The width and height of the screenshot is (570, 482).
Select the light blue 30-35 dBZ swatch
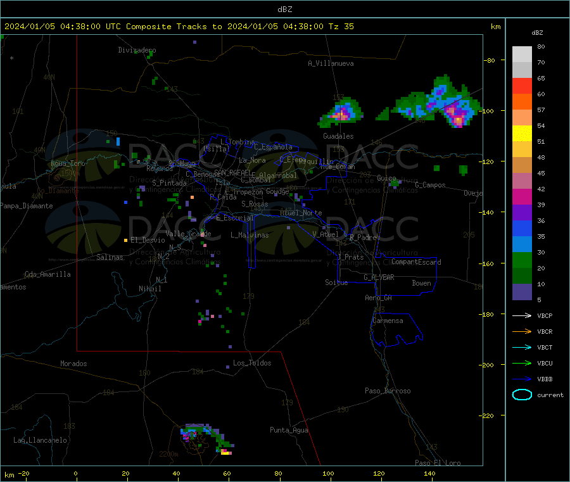point(522,244)
